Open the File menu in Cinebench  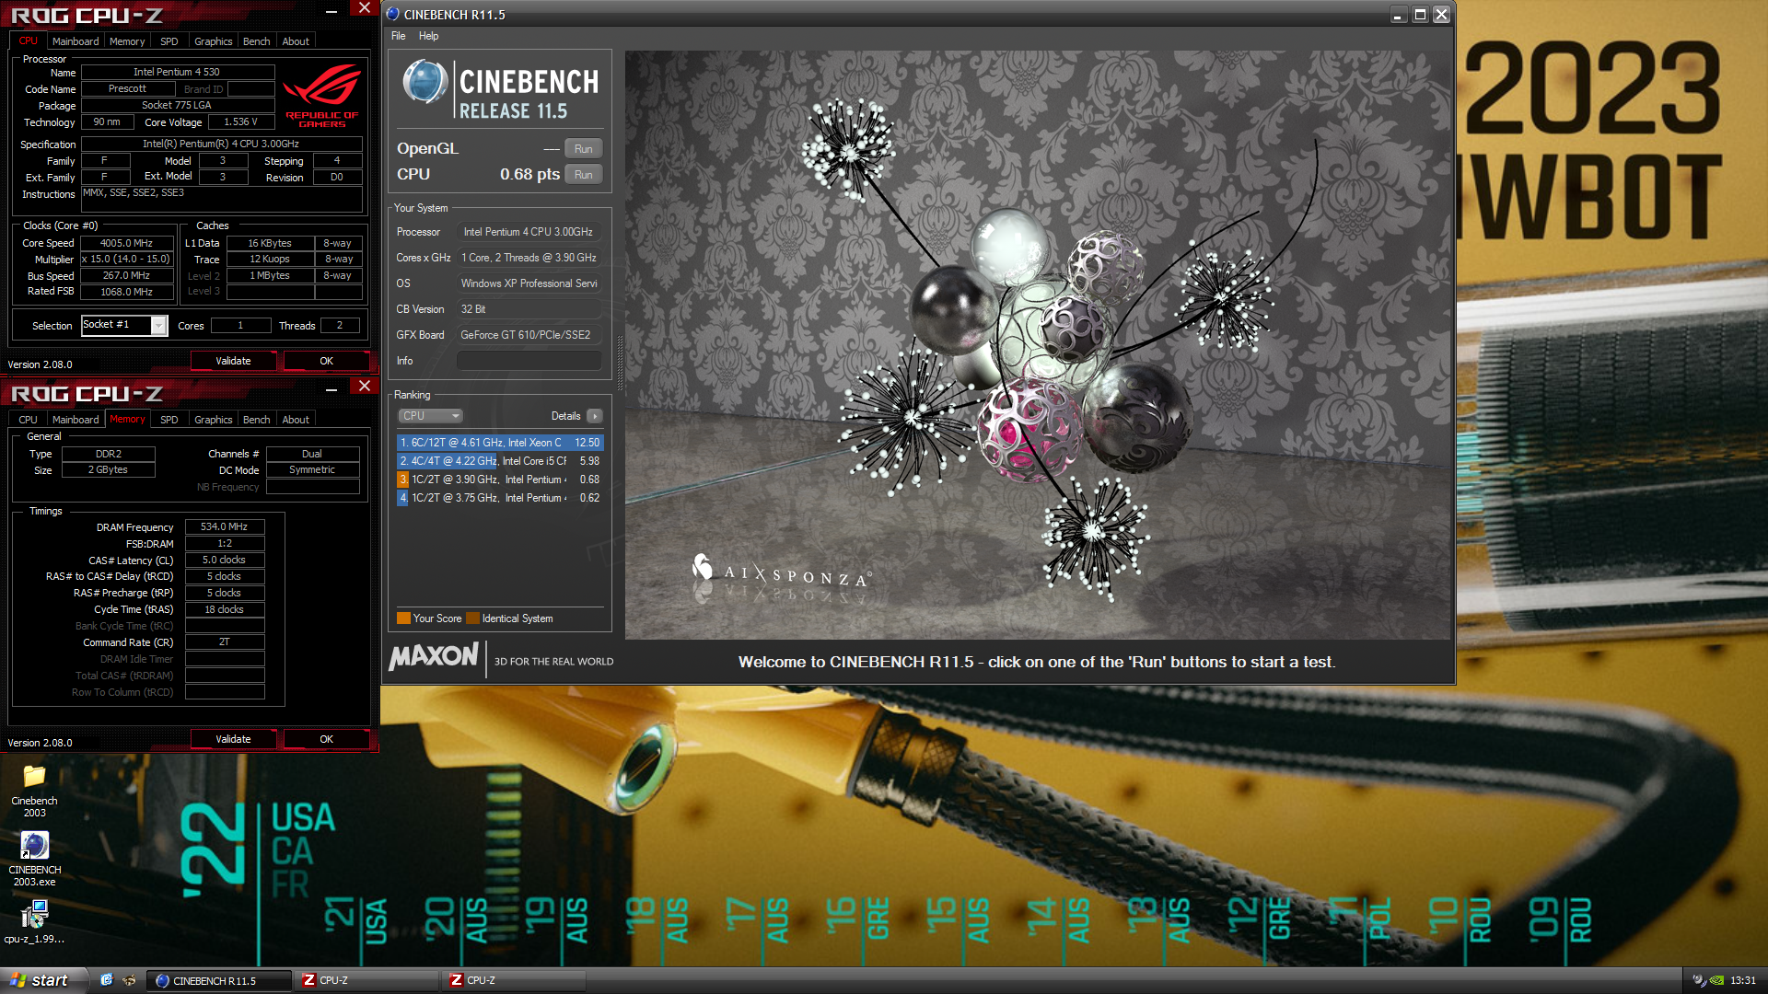click(398, 36)
